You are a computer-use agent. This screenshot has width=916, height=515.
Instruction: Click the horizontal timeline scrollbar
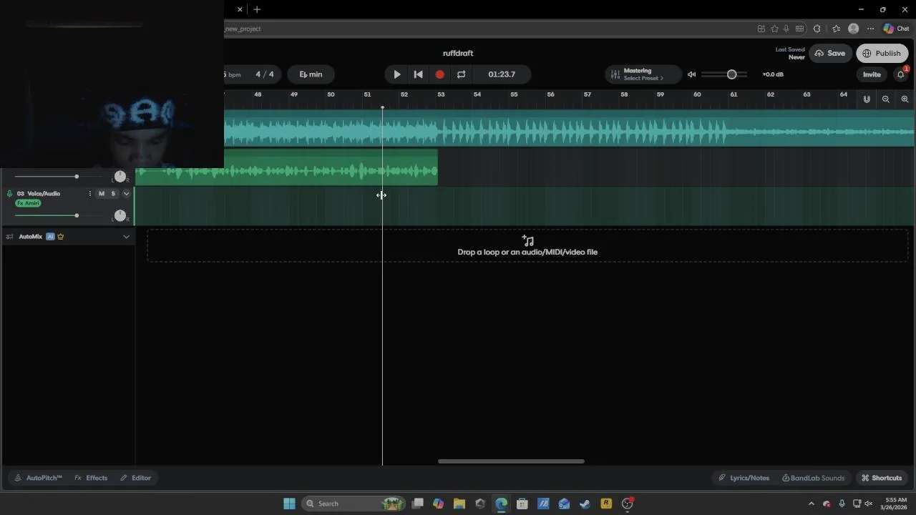(x=511, y=461)
